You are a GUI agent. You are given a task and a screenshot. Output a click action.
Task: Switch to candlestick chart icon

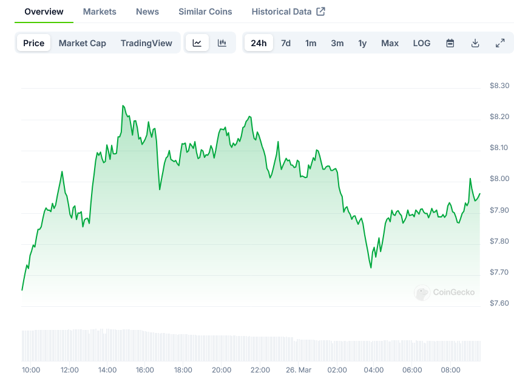pyautogui.click(x=222, y=43)
